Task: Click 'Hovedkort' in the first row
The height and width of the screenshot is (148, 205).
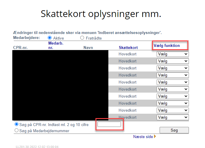Action: coord(127,54)
